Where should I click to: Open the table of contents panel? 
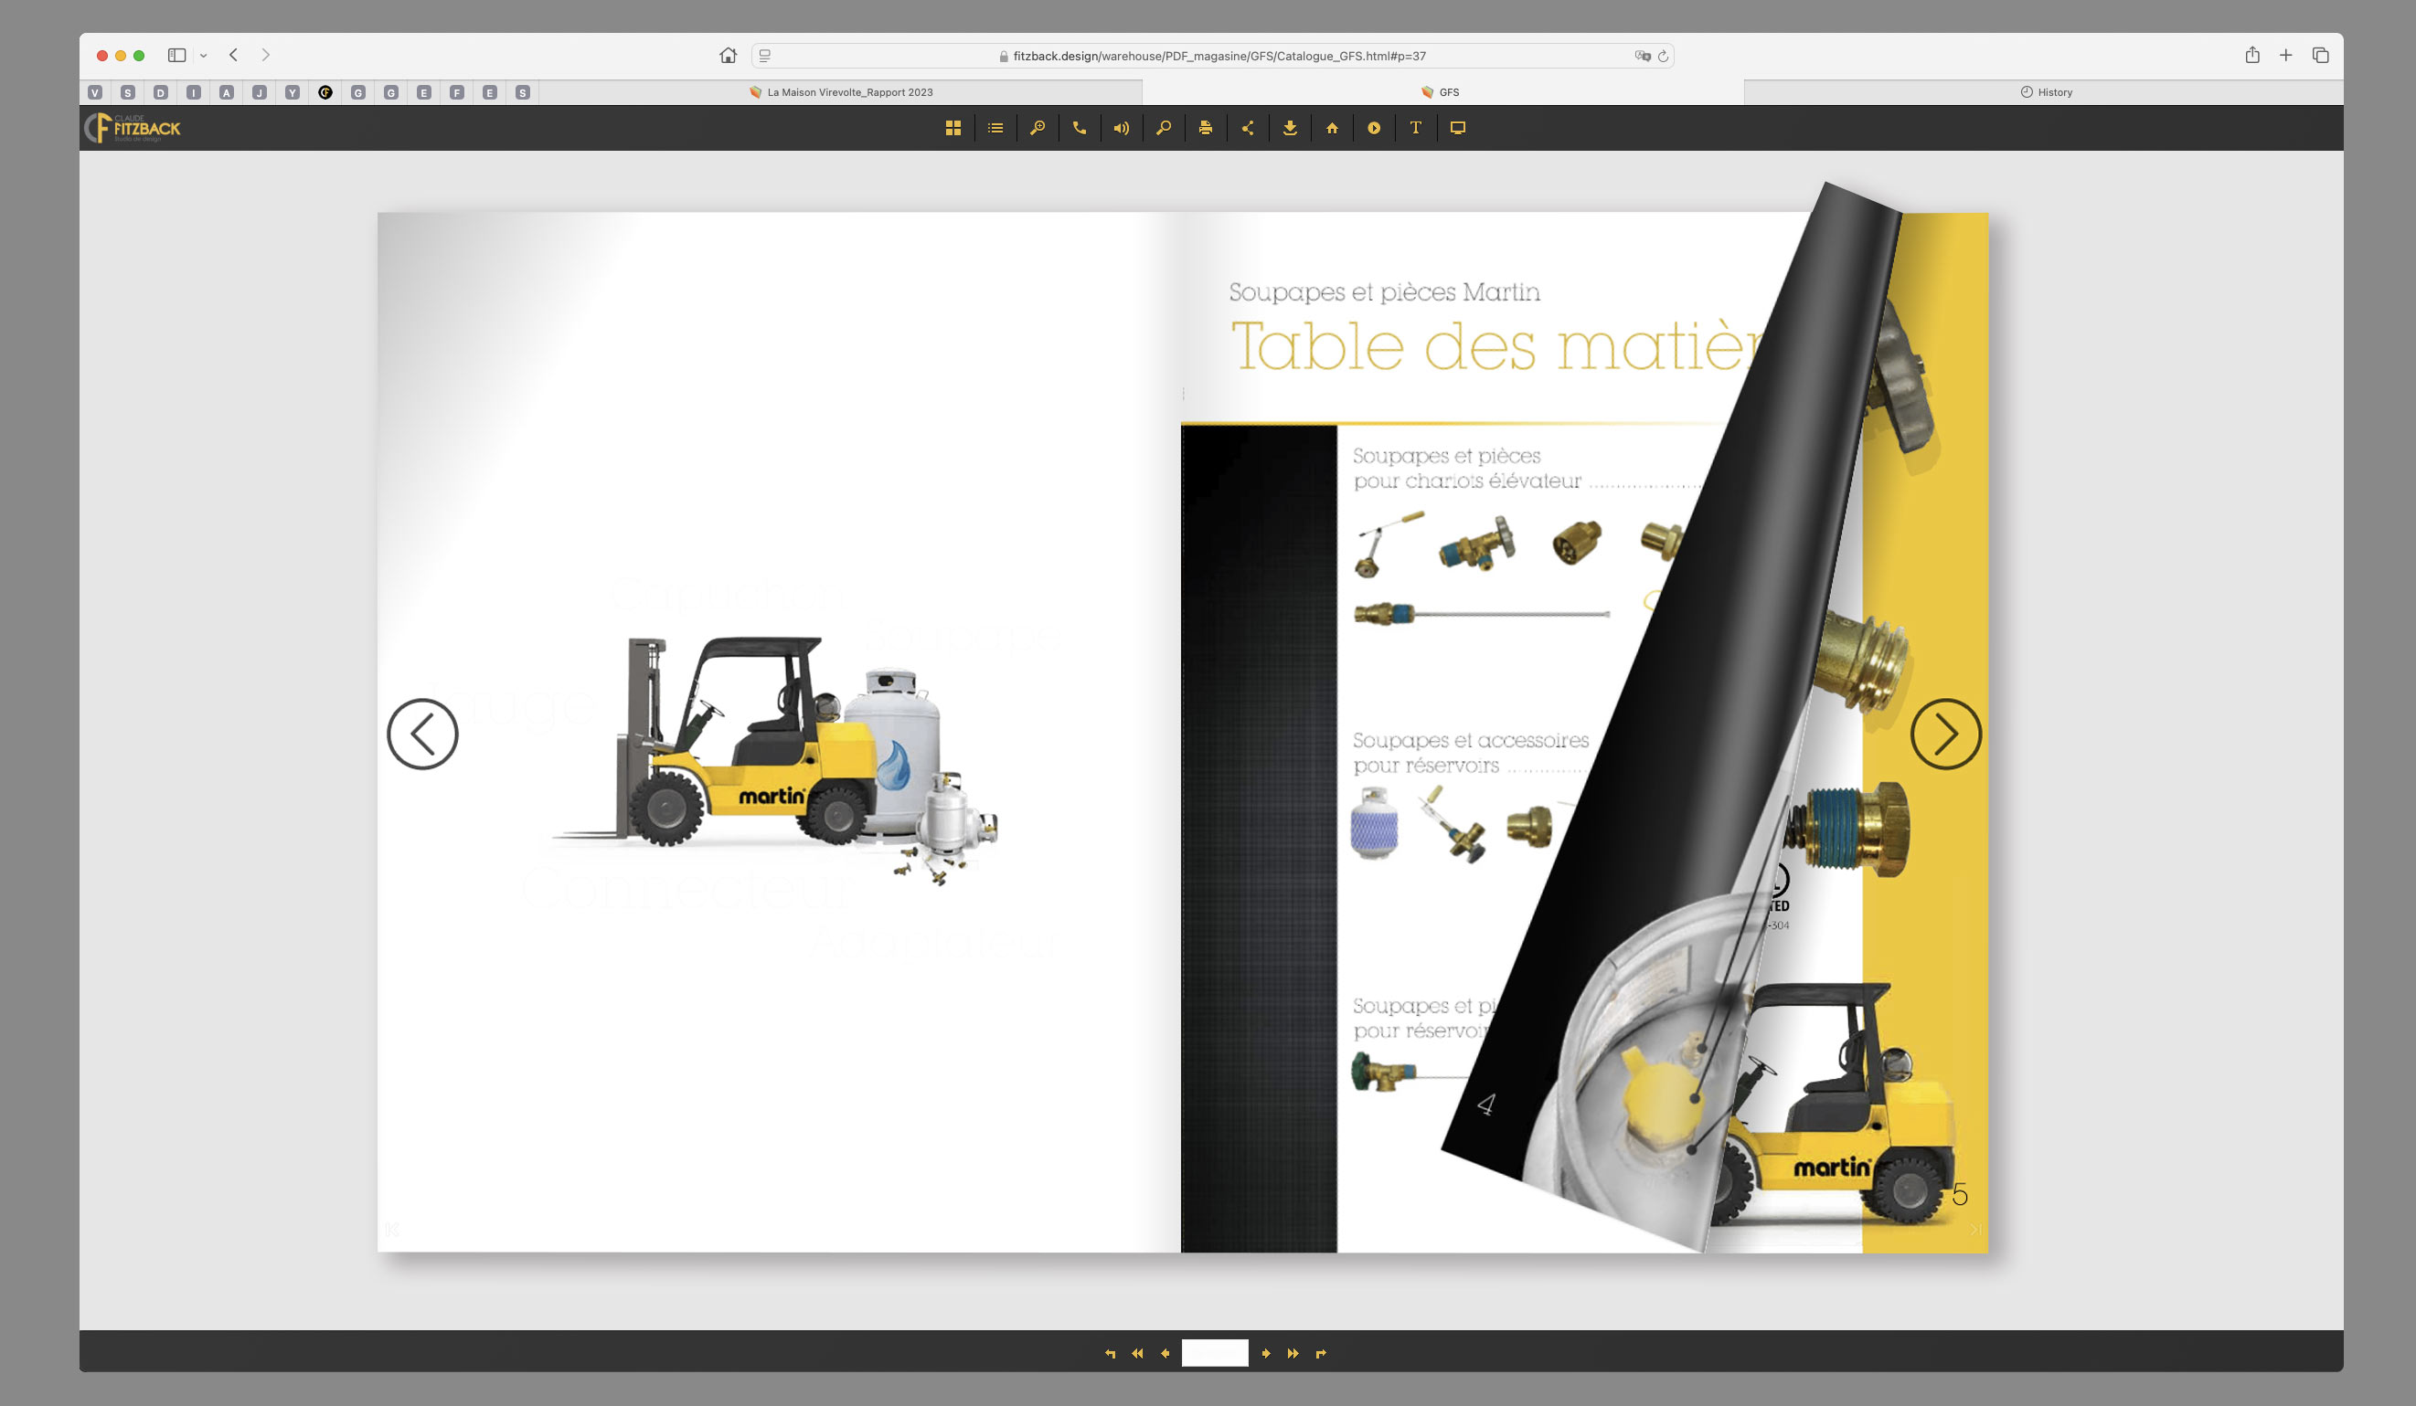click(995, 128)
